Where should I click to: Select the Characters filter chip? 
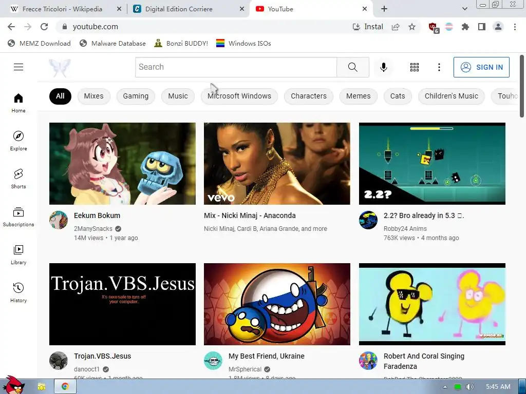point(309,96)
